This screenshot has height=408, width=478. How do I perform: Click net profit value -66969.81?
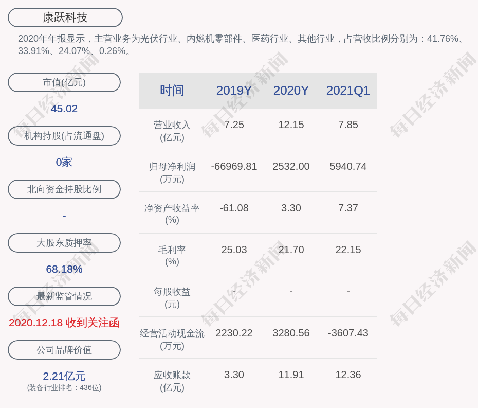pyautogui.click(x=234, y=167)
